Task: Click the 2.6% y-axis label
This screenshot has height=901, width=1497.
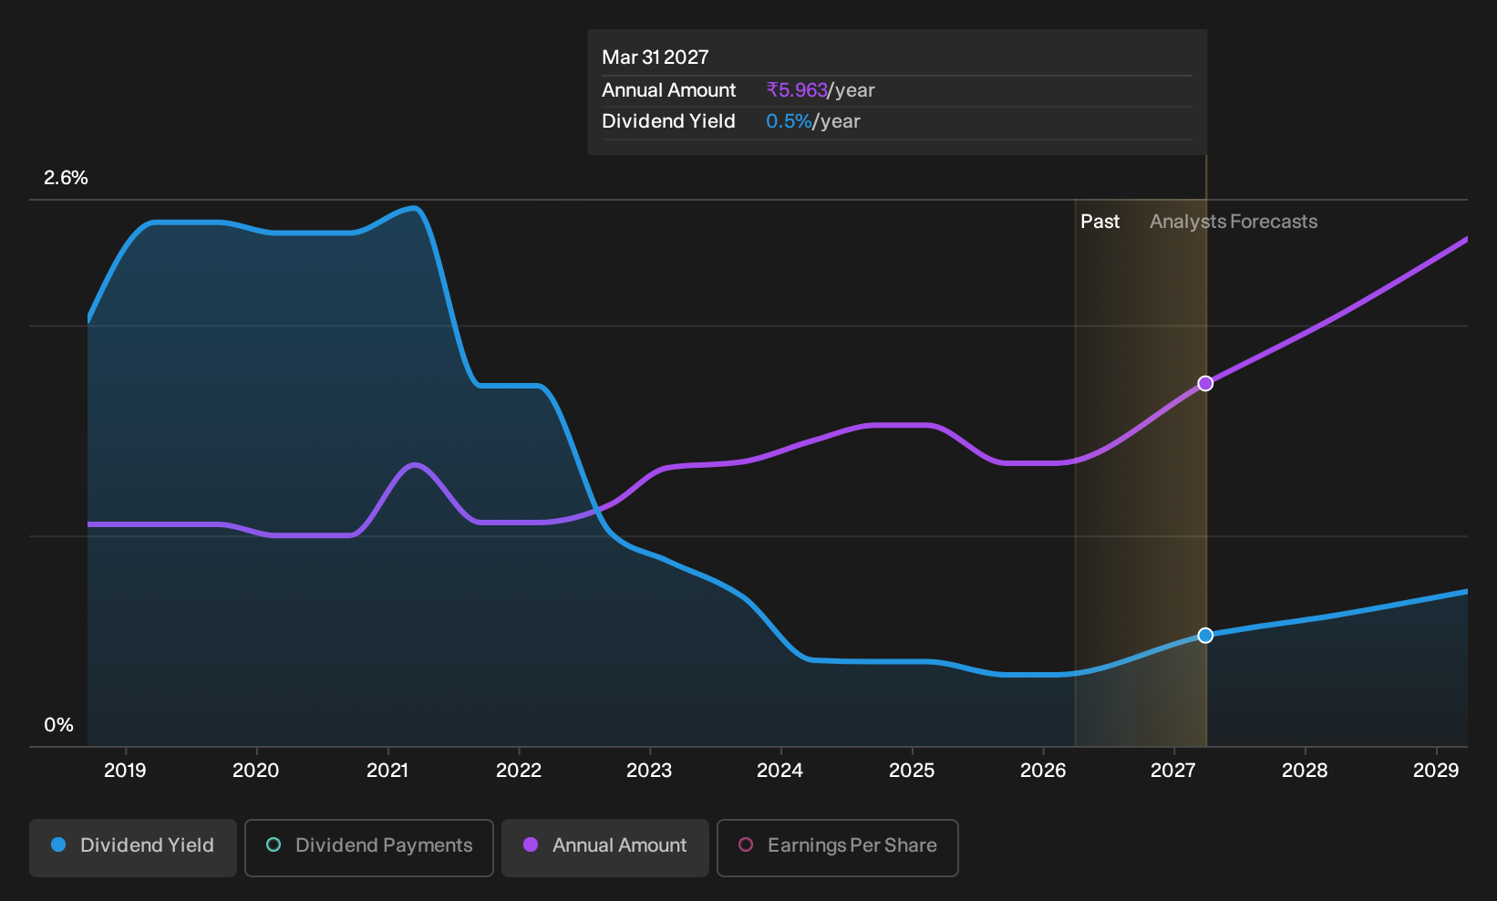Action: (66, 178)
